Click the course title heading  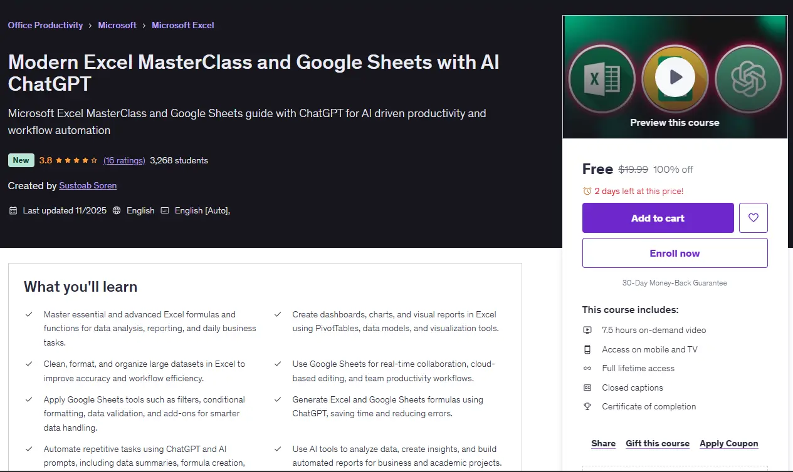[253, 73]
